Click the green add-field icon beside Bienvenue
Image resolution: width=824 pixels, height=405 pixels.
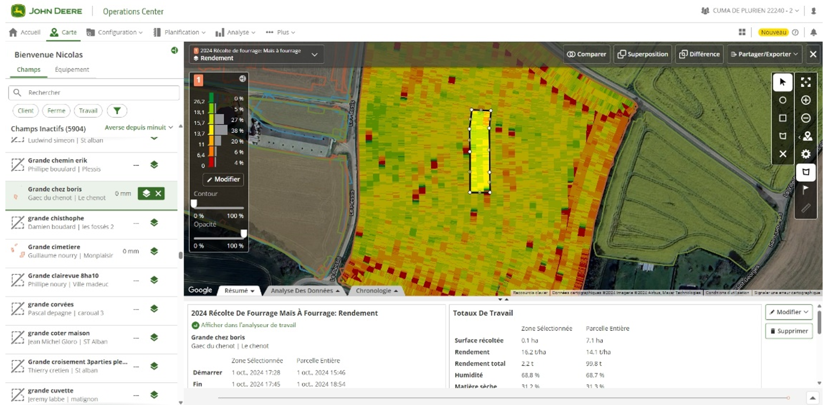click(174, 50)
